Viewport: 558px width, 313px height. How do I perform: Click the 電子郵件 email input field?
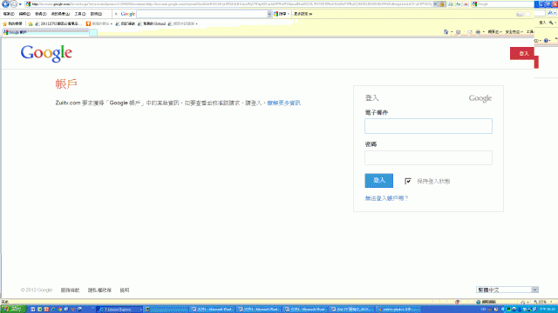[428, 126]
